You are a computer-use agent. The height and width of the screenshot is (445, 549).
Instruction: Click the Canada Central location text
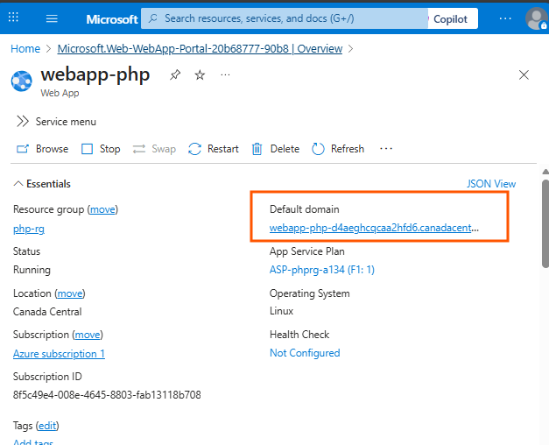point(47,312)
